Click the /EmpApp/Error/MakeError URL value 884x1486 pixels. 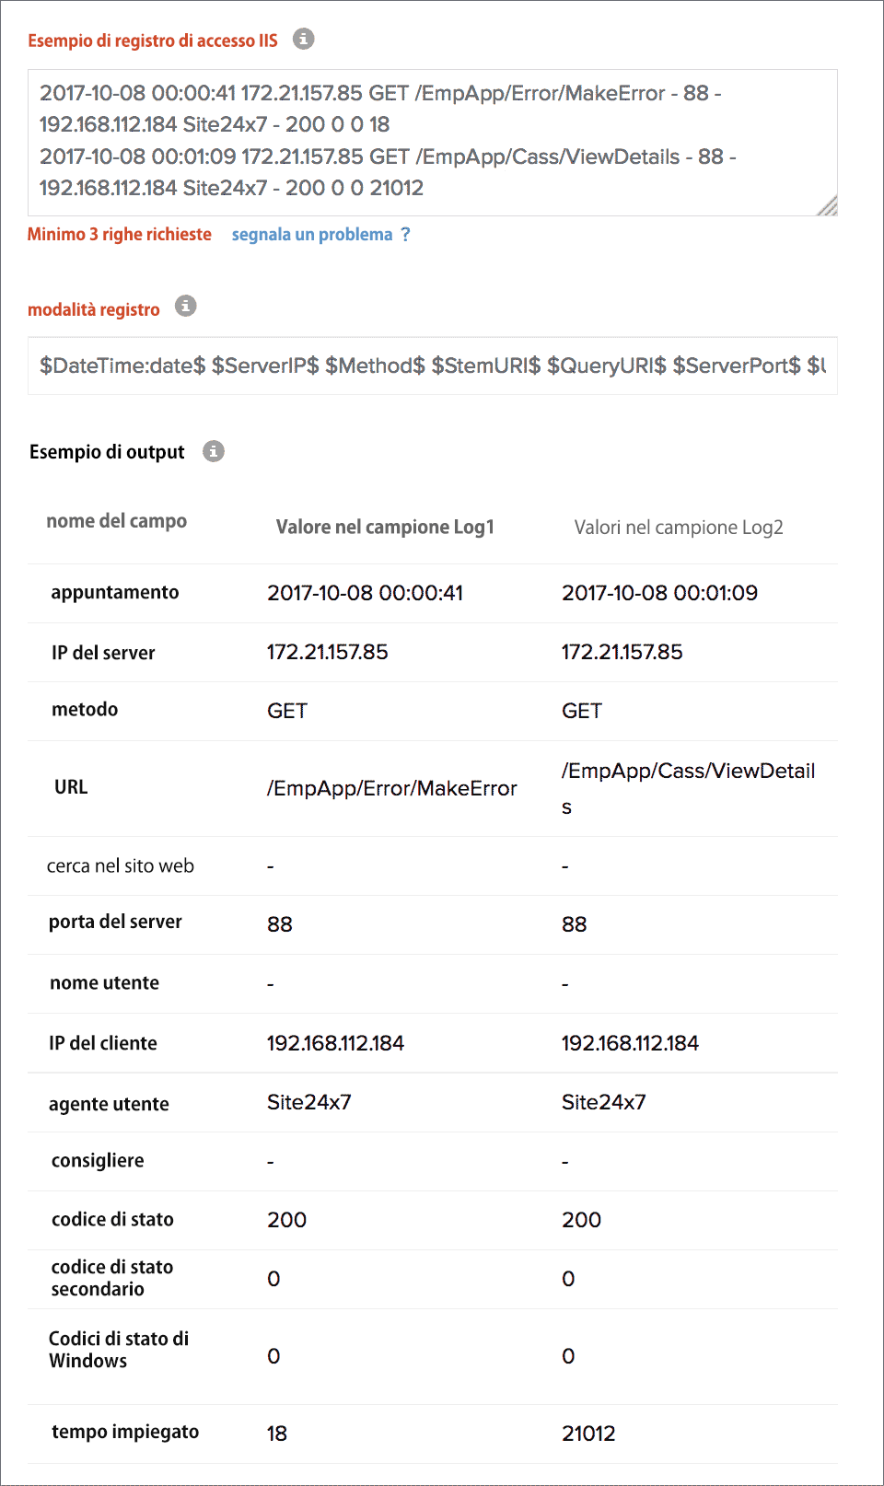point(391,788)
